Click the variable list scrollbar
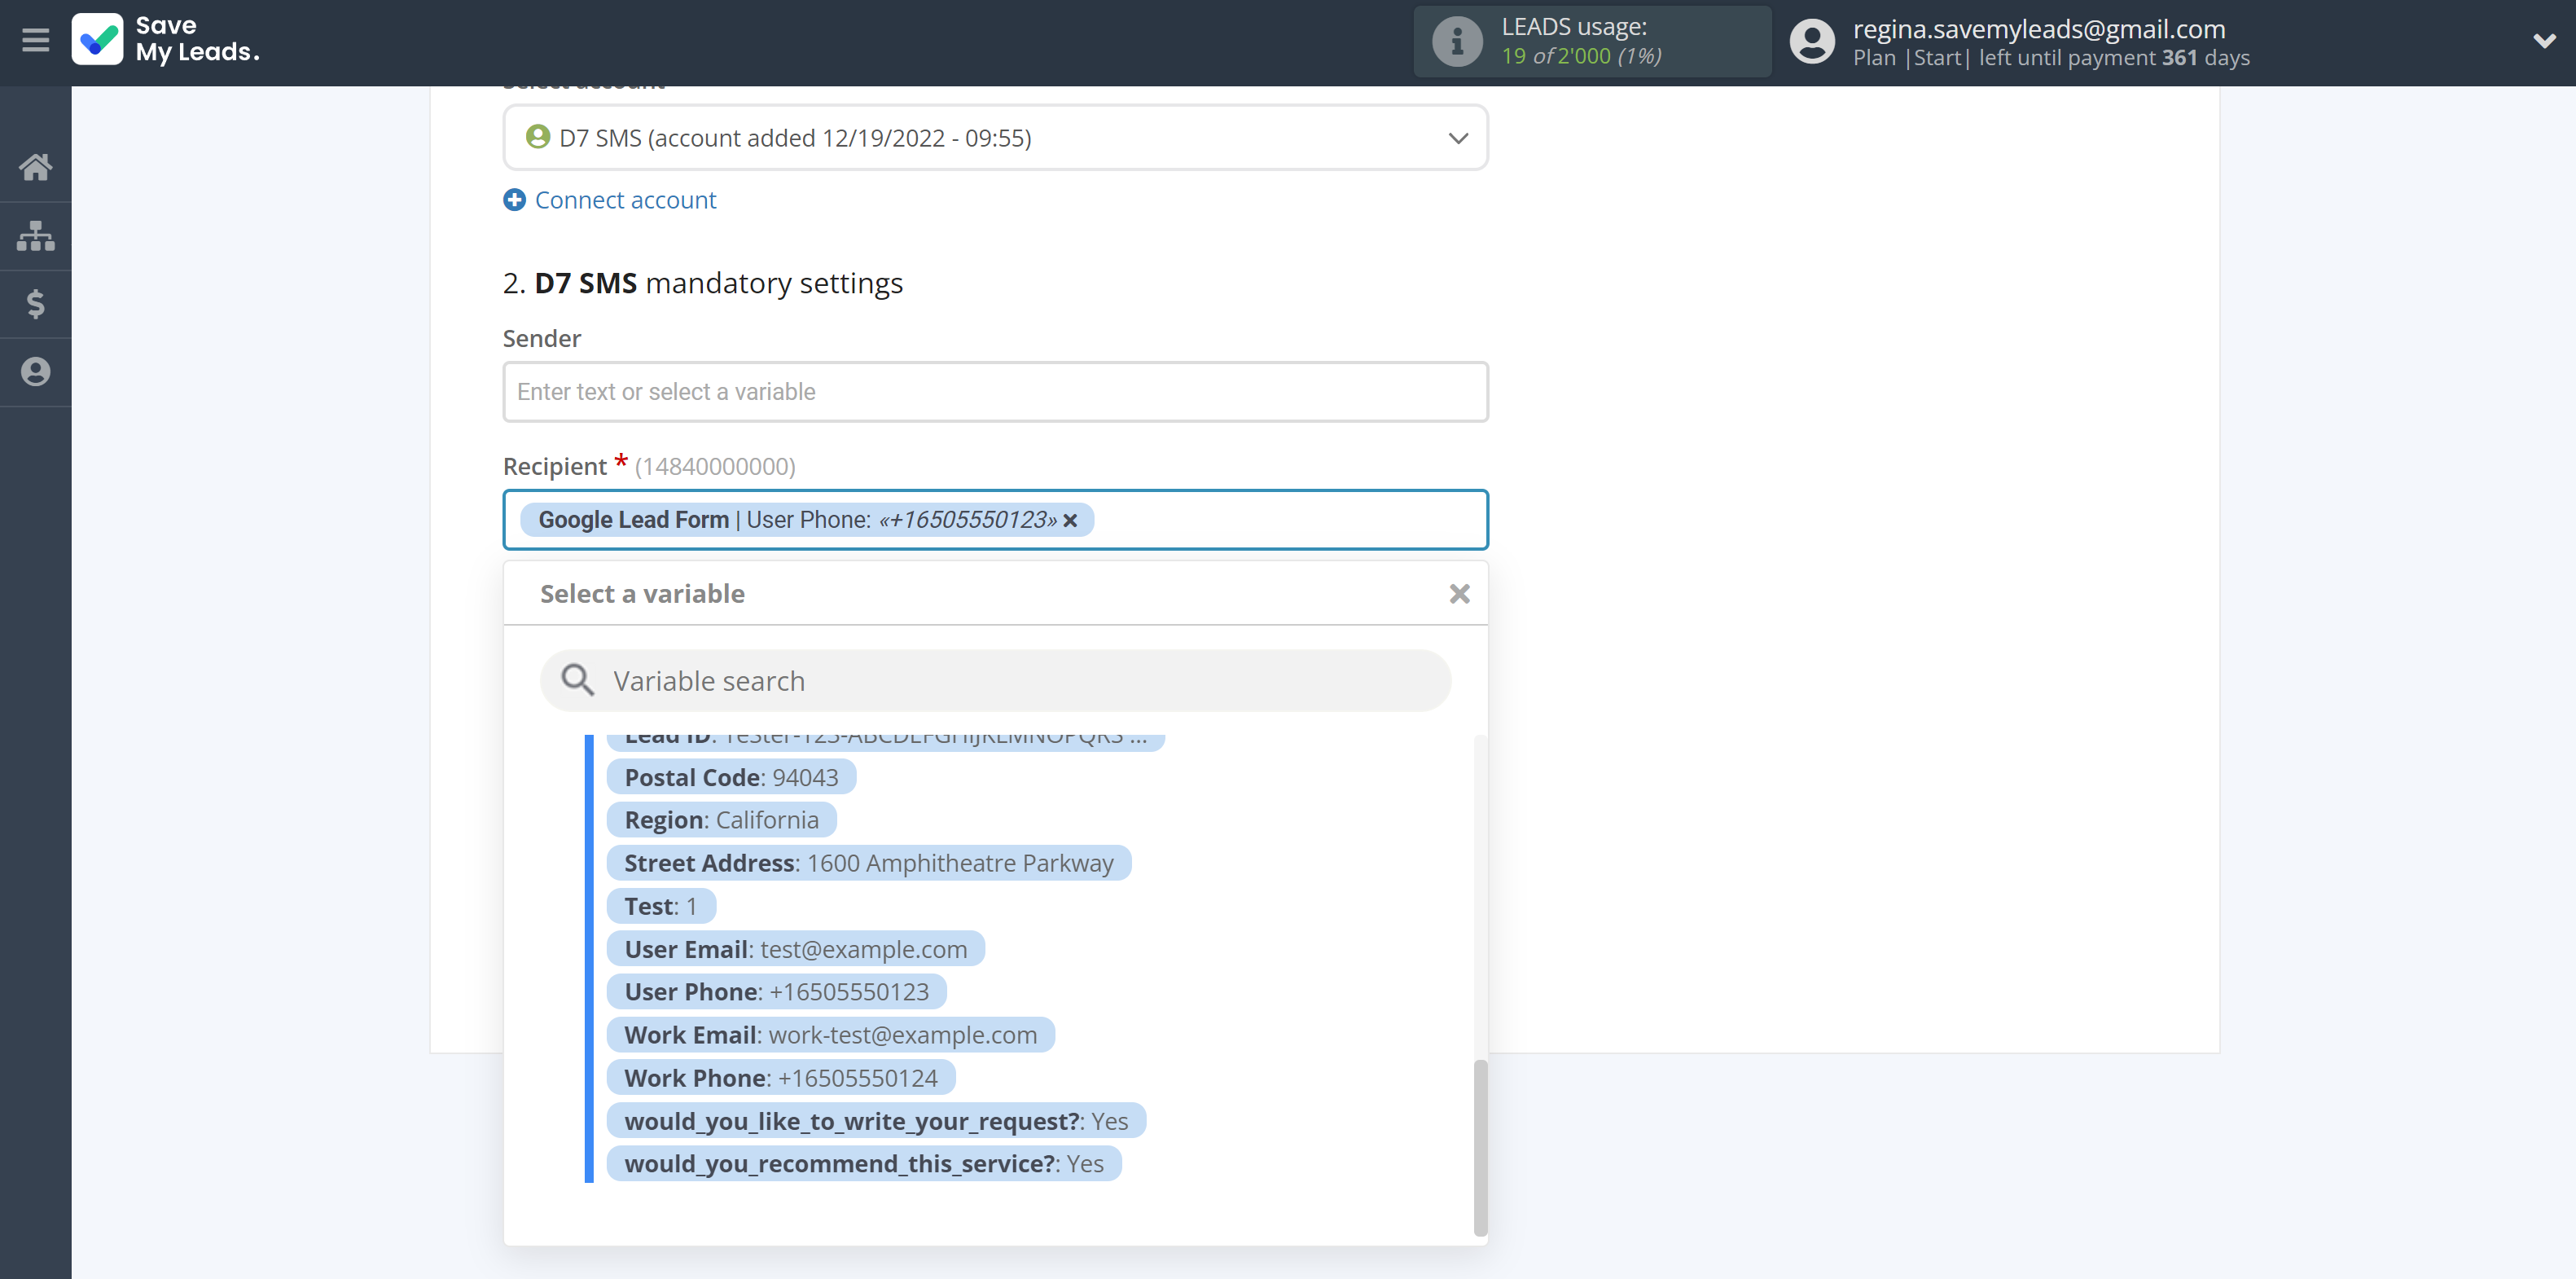Viewport: 2576px width, 1279px height. coord(1480,1148)
